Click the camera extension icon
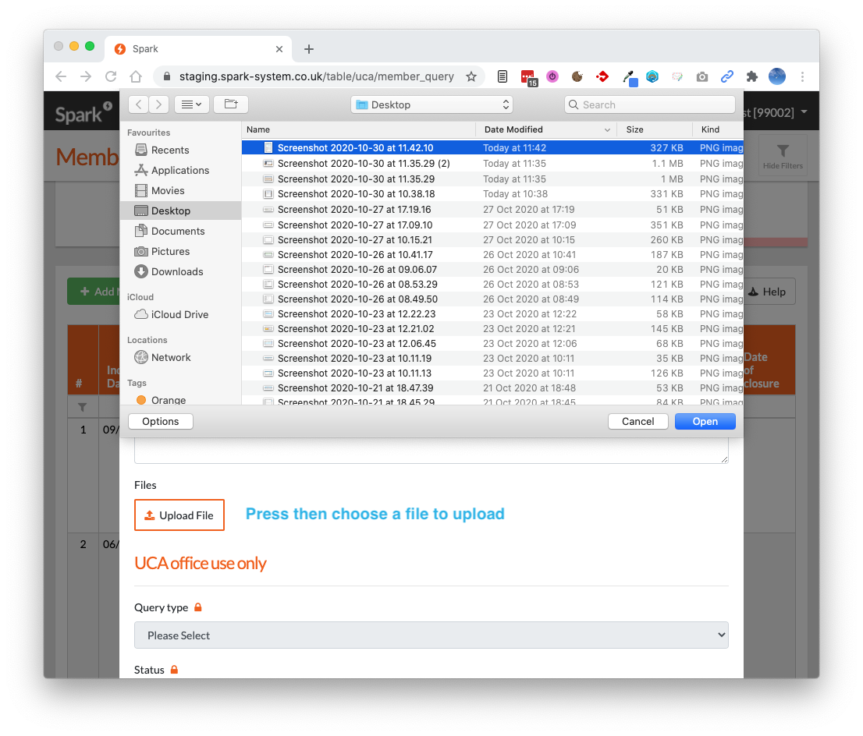Screen dimensions: 863x736 tap(702, 76)
